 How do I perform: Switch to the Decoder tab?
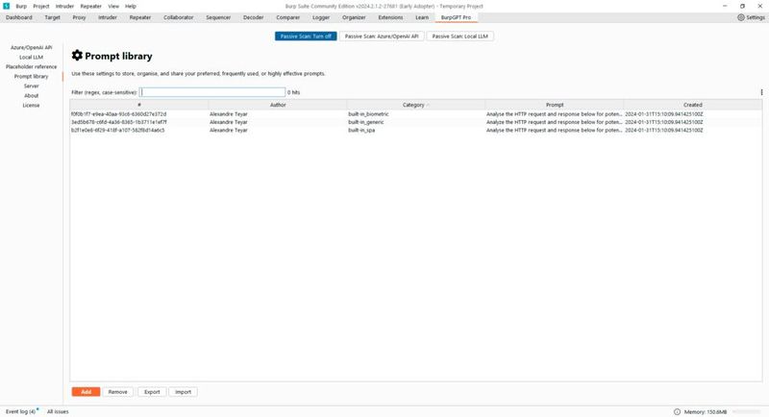(x=253, y=17)
